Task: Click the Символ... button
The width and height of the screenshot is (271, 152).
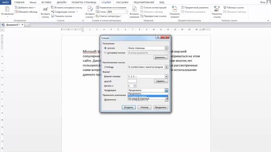Action: click(x=161, y=81)
